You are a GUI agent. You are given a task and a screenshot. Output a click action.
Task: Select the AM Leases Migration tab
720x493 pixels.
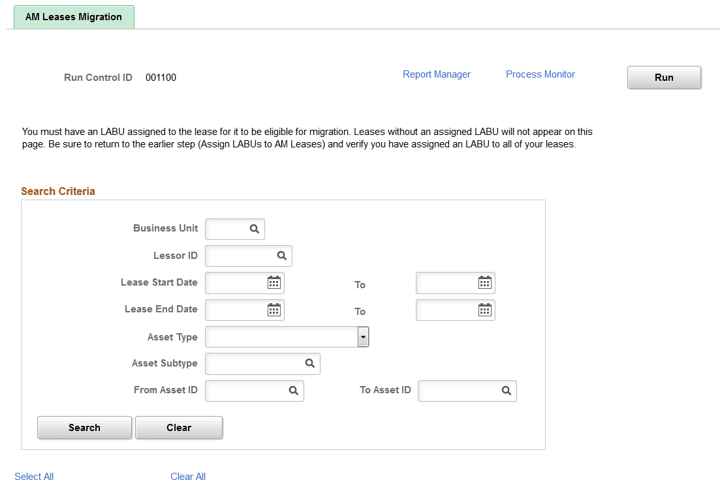73,17
